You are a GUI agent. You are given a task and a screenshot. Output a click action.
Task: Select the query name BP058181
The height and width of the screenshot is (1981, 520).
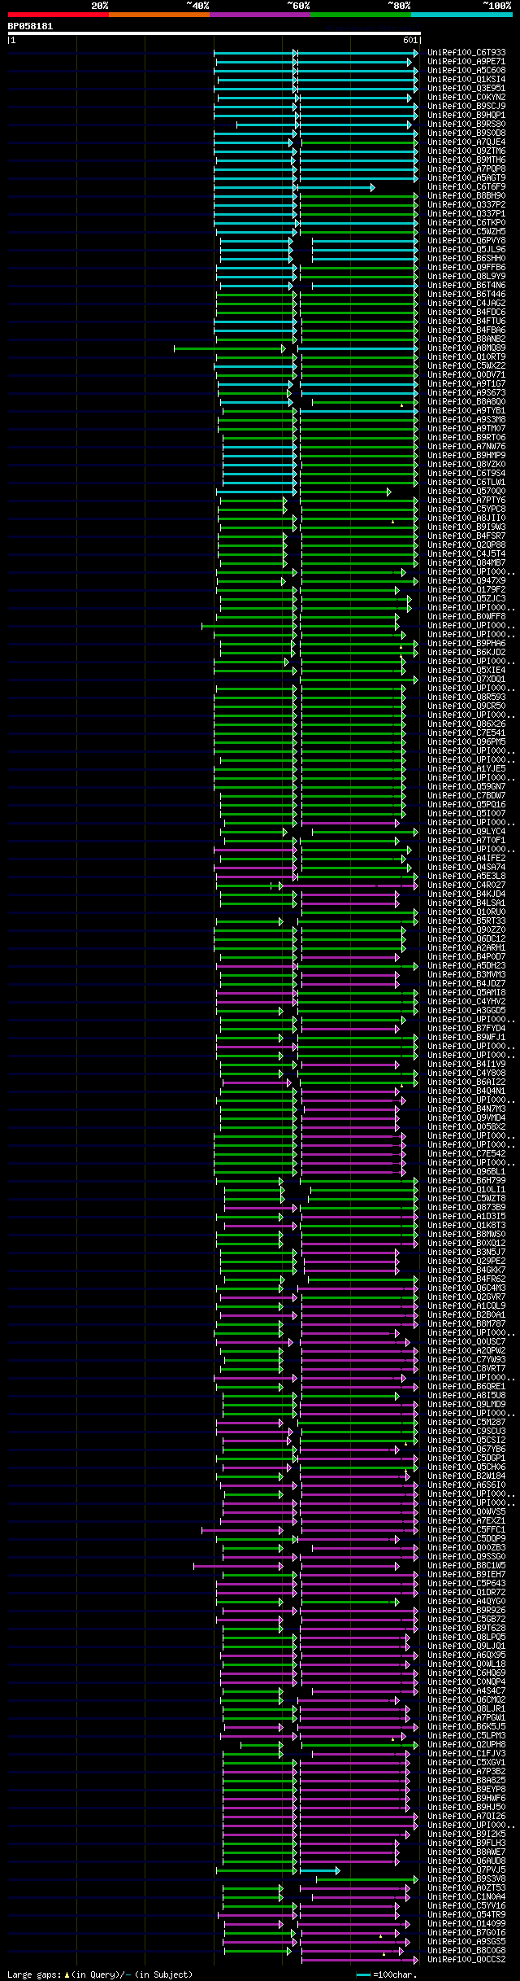31,26
